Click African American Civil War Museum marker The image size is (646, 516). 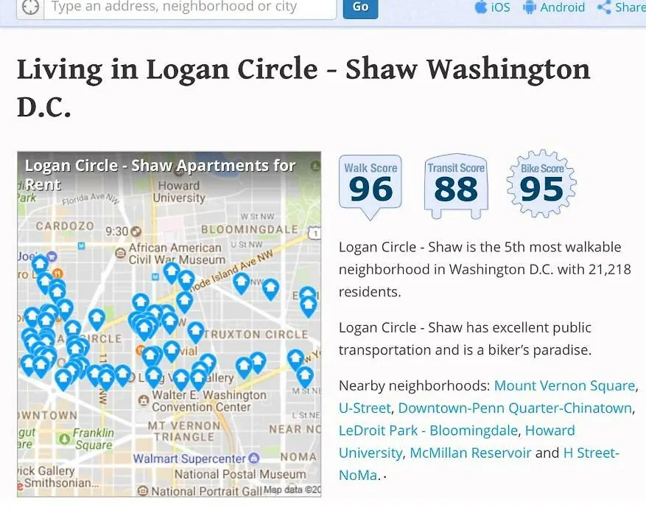point(120,253)
